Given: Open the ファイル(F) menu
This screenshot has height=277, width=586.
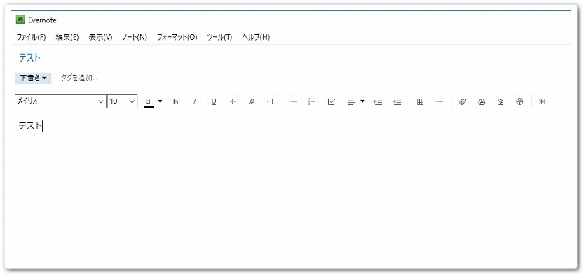Looking at the screenshot, I should pos(31,37).
